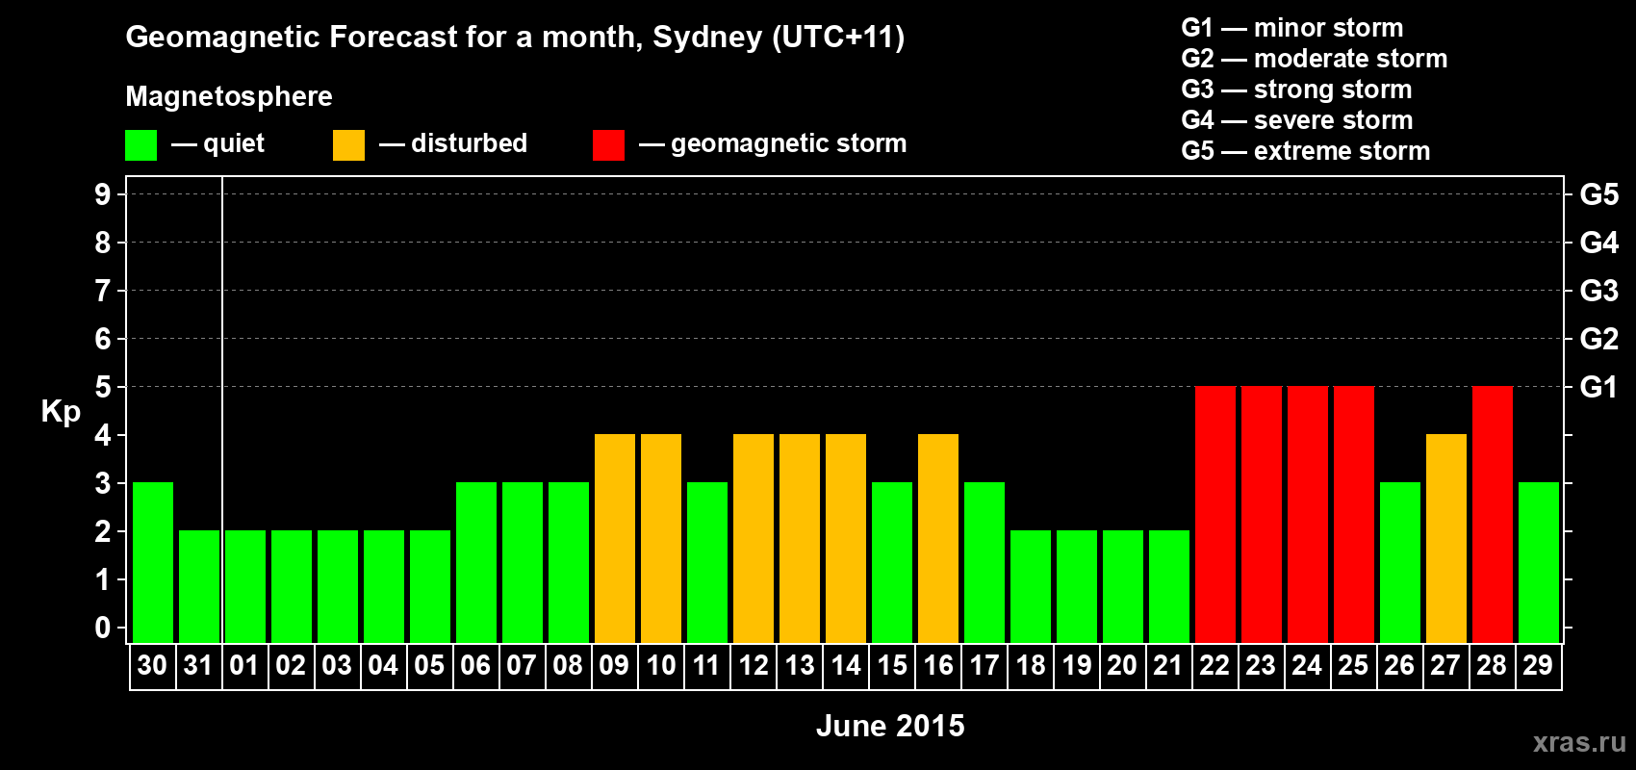Select the red bar for day 28
The width and height of the screenshot is (1636, 770).
[x=1493, y=514]
